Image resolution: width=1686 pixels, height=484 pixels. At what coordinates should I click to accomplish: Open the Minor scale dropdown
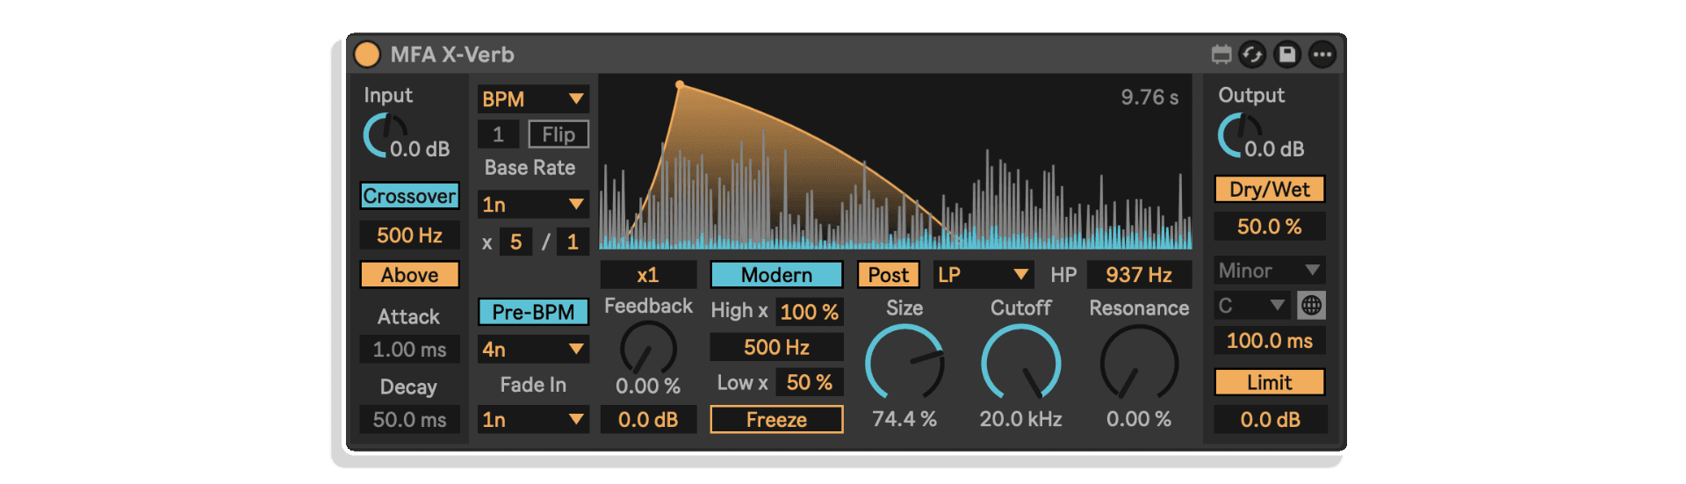[x=1270, y=271]
